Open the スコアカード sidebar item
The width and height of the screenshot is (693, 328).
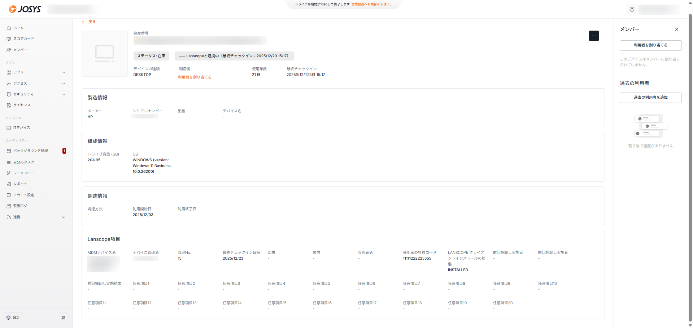click(23, 39)
